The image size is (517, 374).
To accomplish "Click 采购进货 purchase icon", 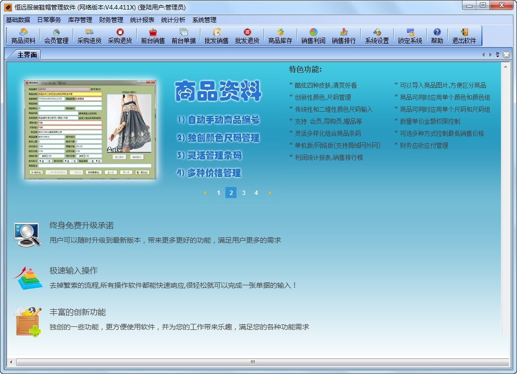I will 89,36.
